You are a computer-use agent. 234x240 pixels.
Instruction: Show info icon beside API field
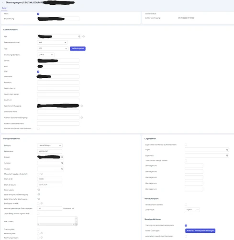84,36
